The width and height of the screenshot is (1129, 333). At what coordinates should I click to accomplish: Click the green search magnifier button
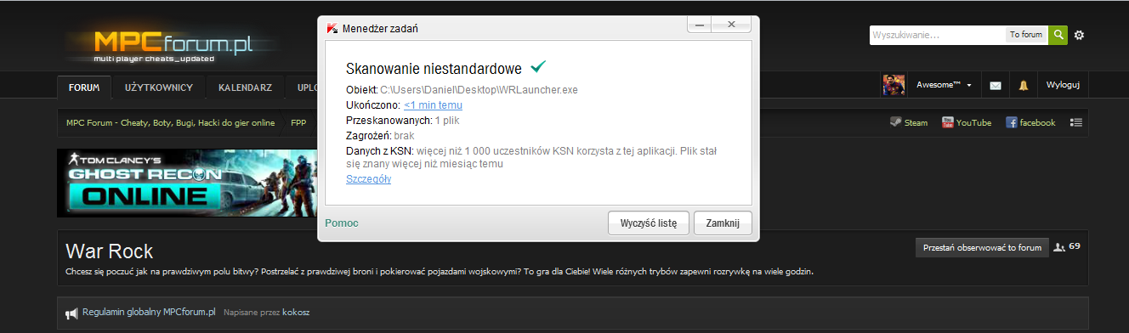[1058, 35]
